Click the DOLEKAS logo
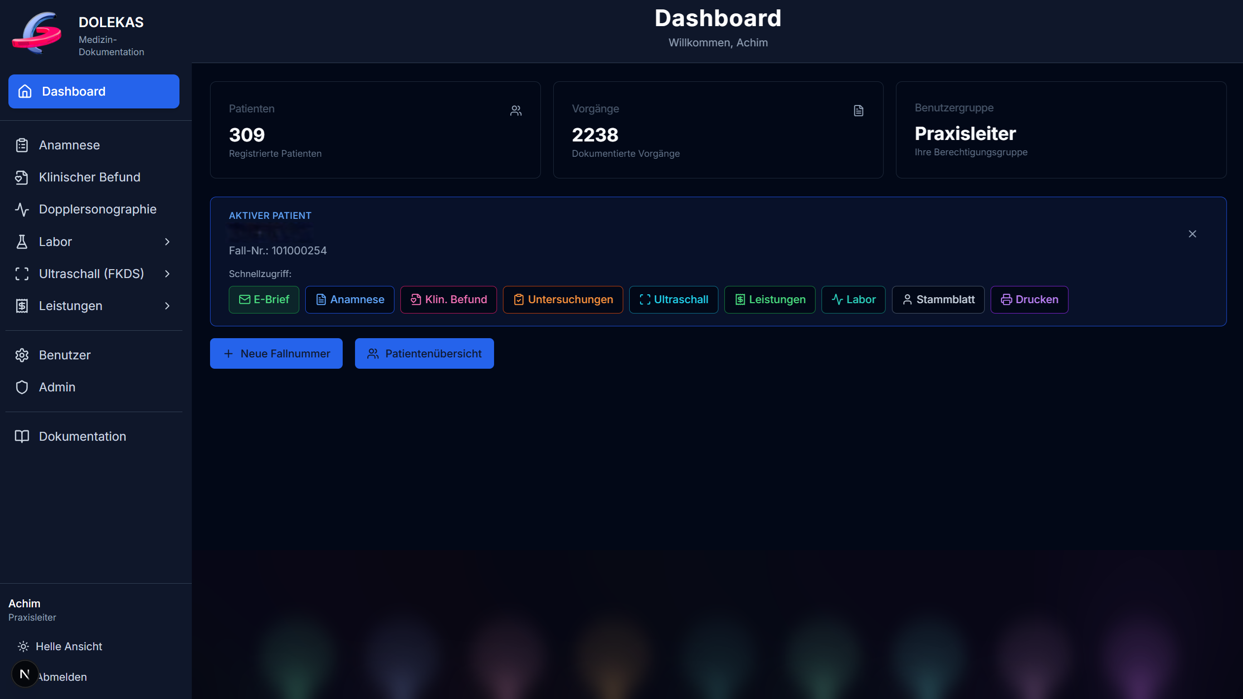The image size is (1243, 699). 37,32
